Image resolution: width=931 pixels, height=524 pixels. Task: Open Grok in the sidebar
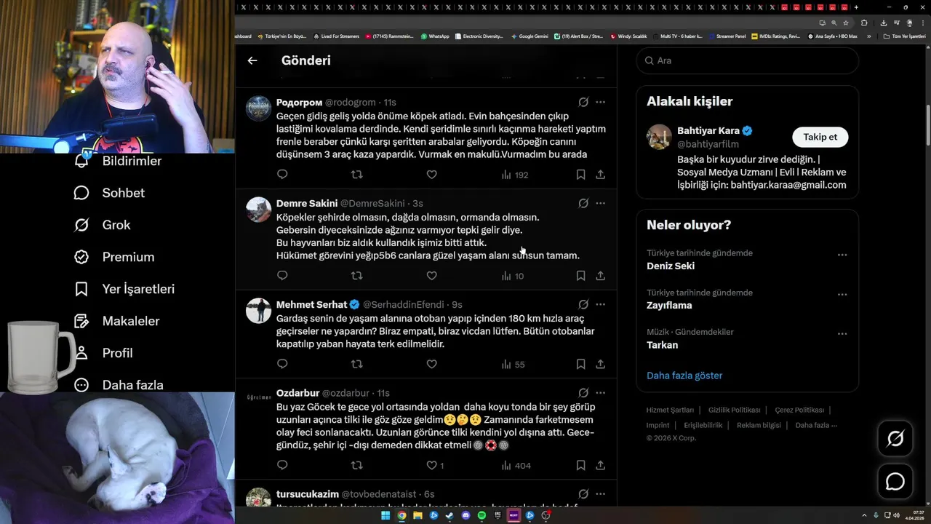102,225
